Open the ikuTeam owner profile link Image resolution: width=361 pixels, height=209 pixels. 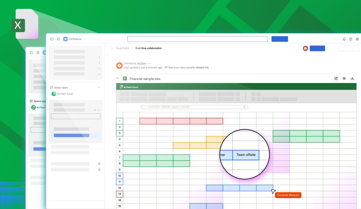(x=142, y=63)
